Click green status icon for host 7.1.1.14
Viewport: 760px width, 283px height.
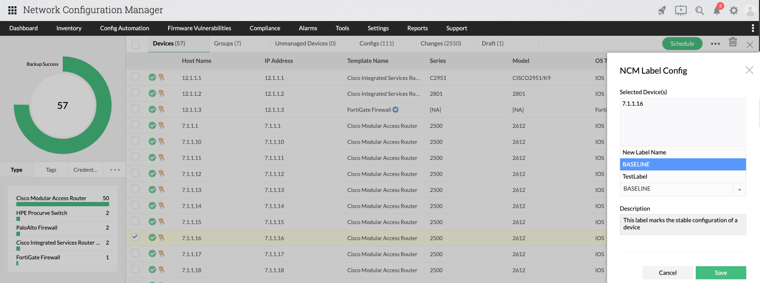(x=152, y=206)
